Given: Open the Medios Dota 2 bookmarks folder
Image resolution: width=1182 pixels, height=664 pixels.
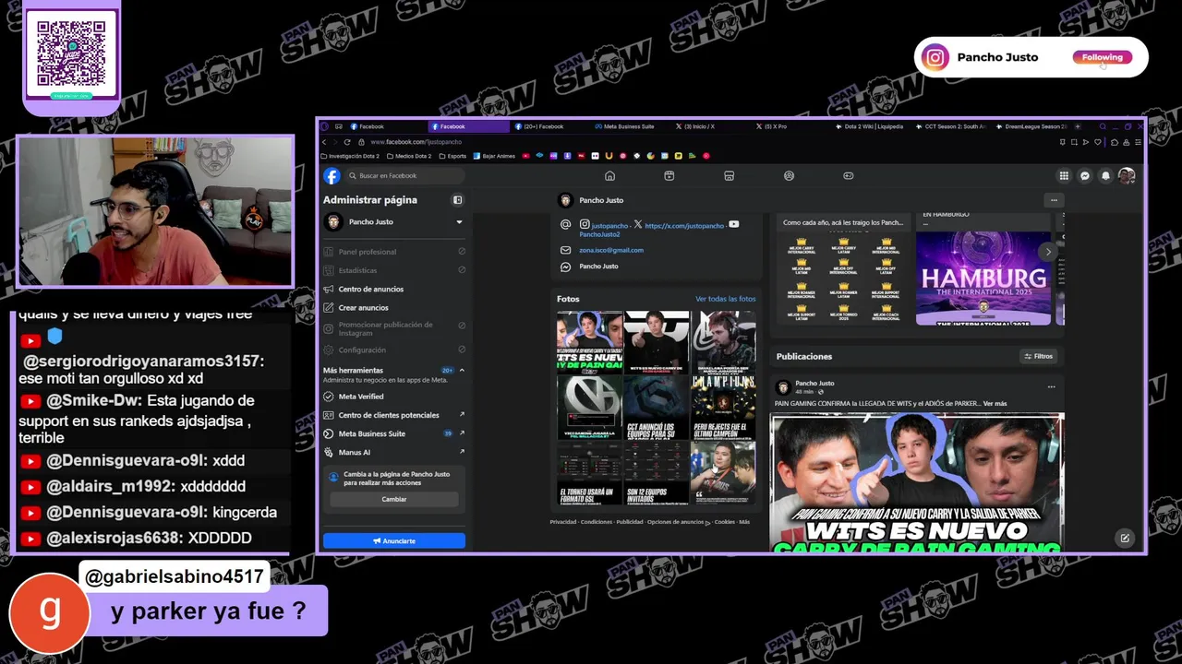Looking at the screenshot, I should tap(408, 156).
